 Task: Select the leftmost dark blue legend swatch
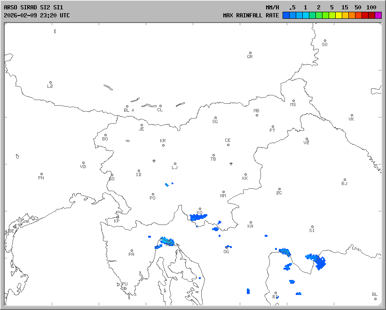tap(286, 15)
